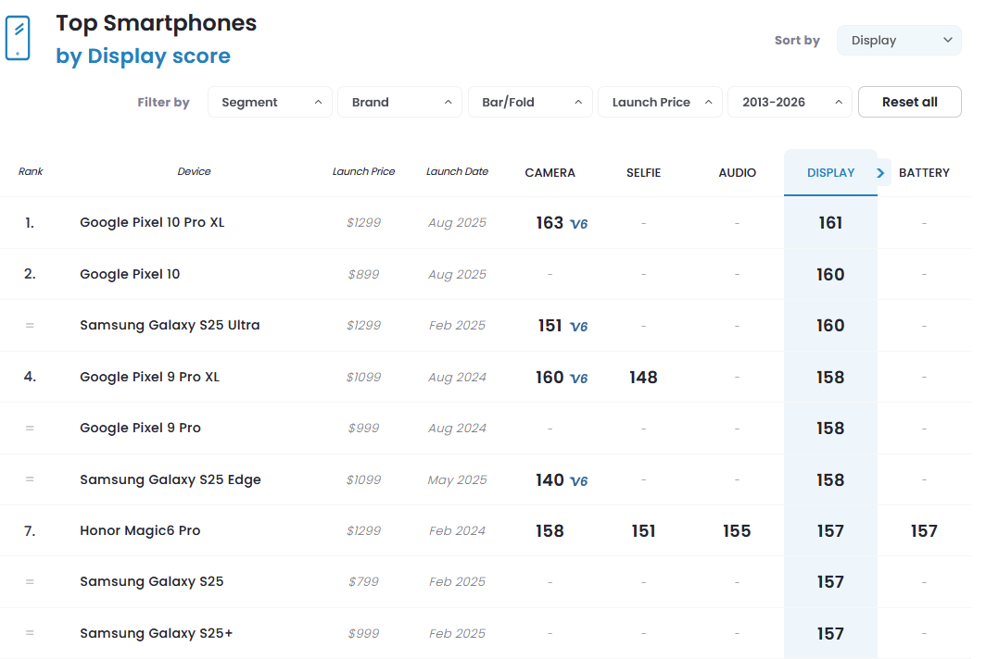The height and width of the screenshot is (659, 986).
Task: Click the rank number 7. for Honor Magic6 Pro
Action: click(x=30, y=531)
